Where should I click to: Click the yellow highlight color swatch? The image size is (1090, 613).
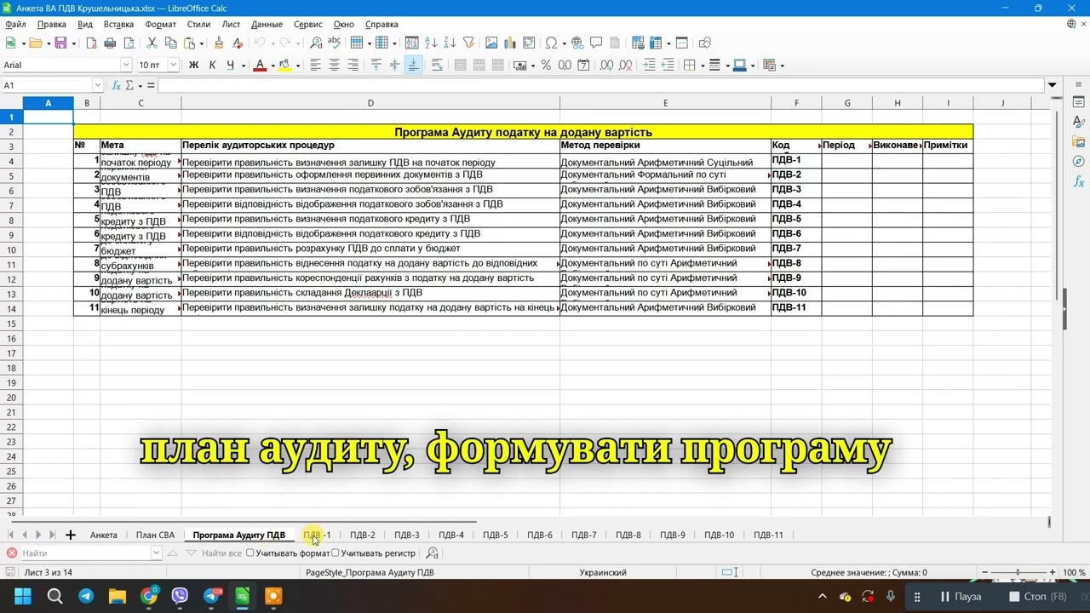point(284,65)
